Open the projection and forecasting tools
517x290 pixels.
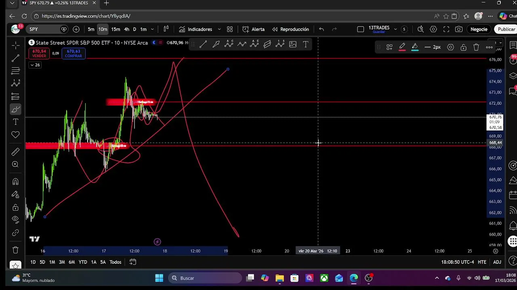(15, 96)
